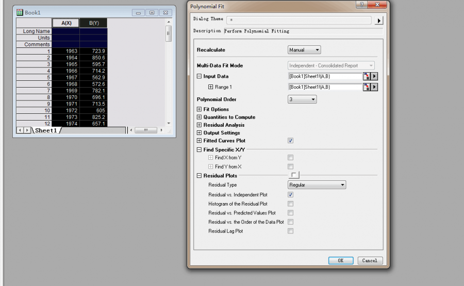Click the Book1 workbook icon
Screen dimensions: 464x286
(x=20, y=12)
